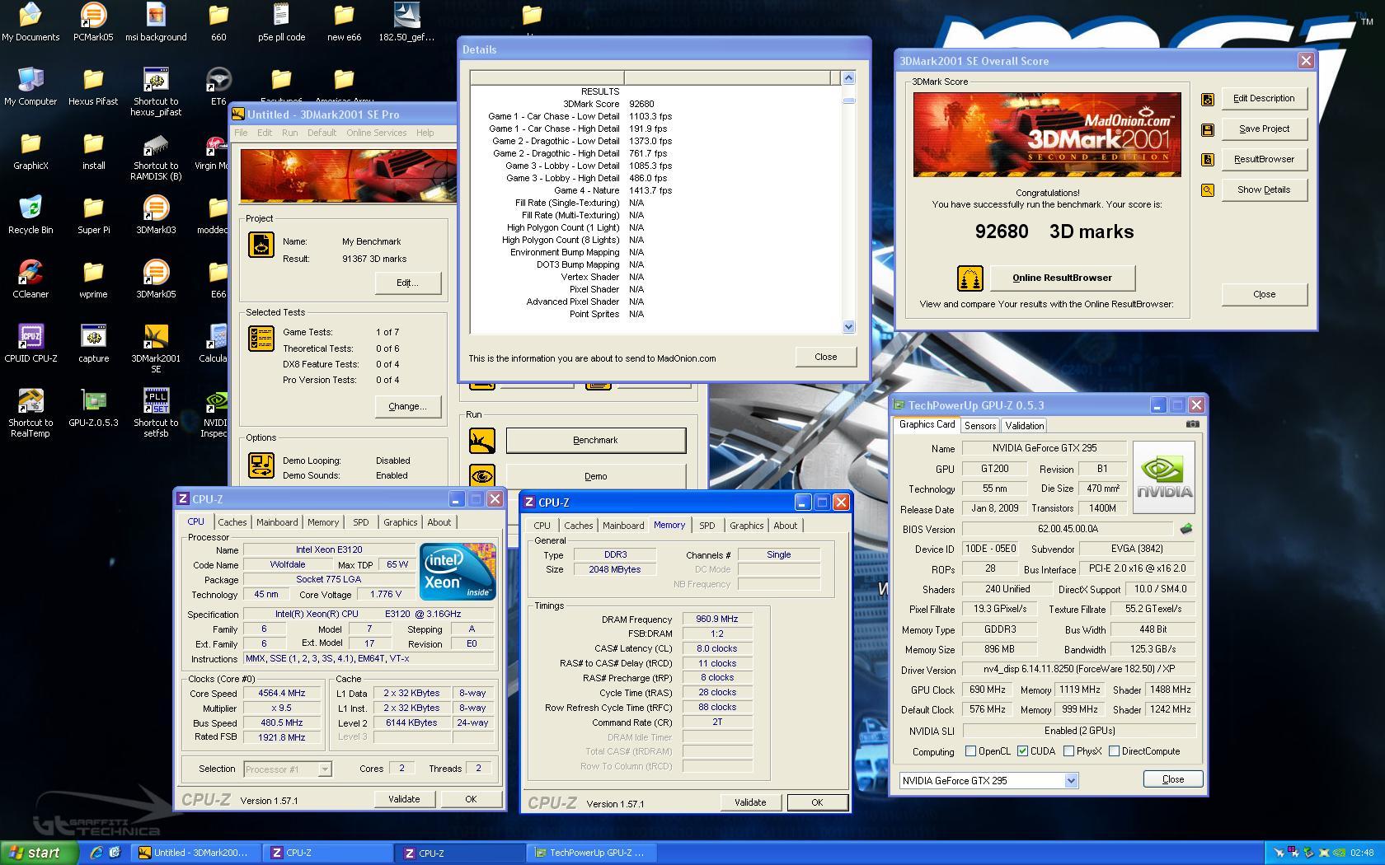Click the Details scrollbar up arrow
The width and height of the screenshot is (1385, 865).
tap(848, 77)
